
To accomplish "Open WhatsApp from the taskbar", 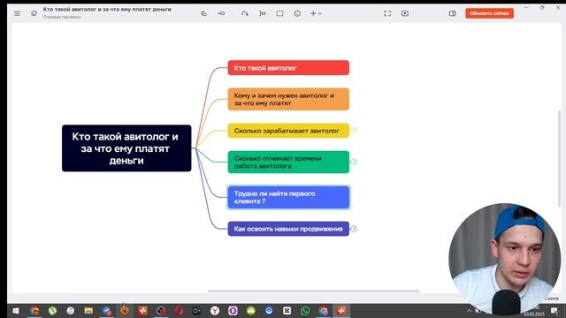I will (305, 310).
